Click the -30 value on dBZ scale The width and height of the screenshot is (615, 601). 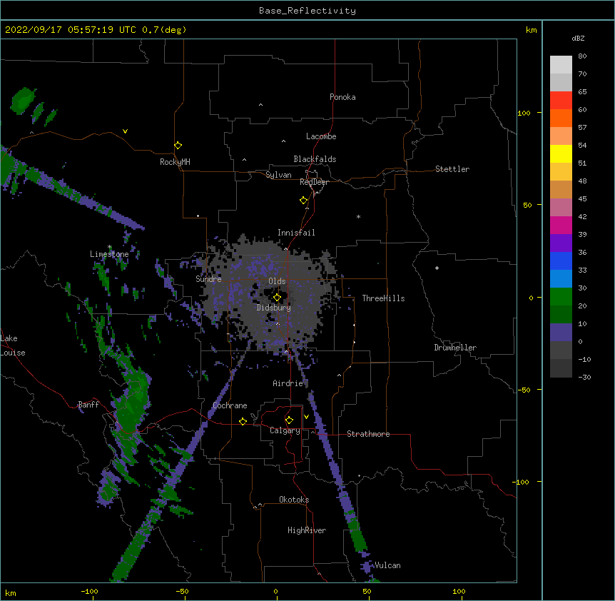tap(584, 378)
